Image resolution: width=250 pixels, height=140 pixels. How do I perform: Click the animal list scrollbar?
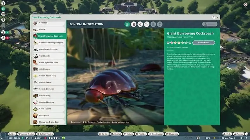pyautogui.click(x=31, y=68)
